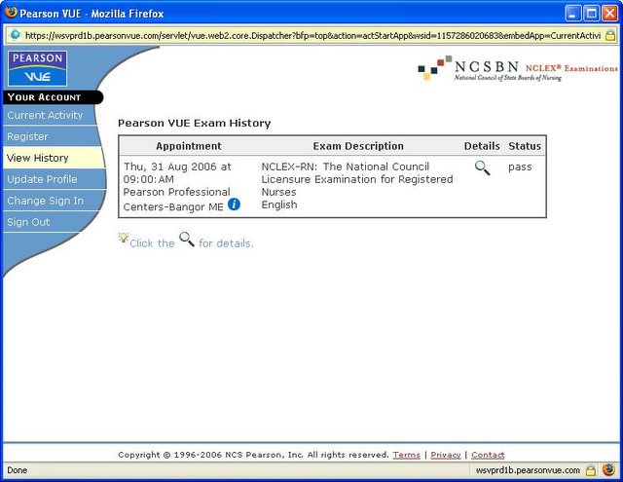The height and width of the screenshot is (482, 623).
Task: Open the Terms link in the footer
Action: click(x=406, y=455)
